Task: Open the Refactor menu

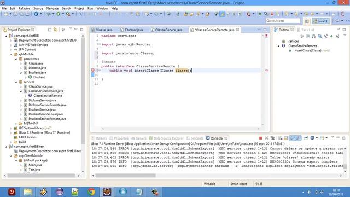Action: pyautogui.click(x=24, y=8)
